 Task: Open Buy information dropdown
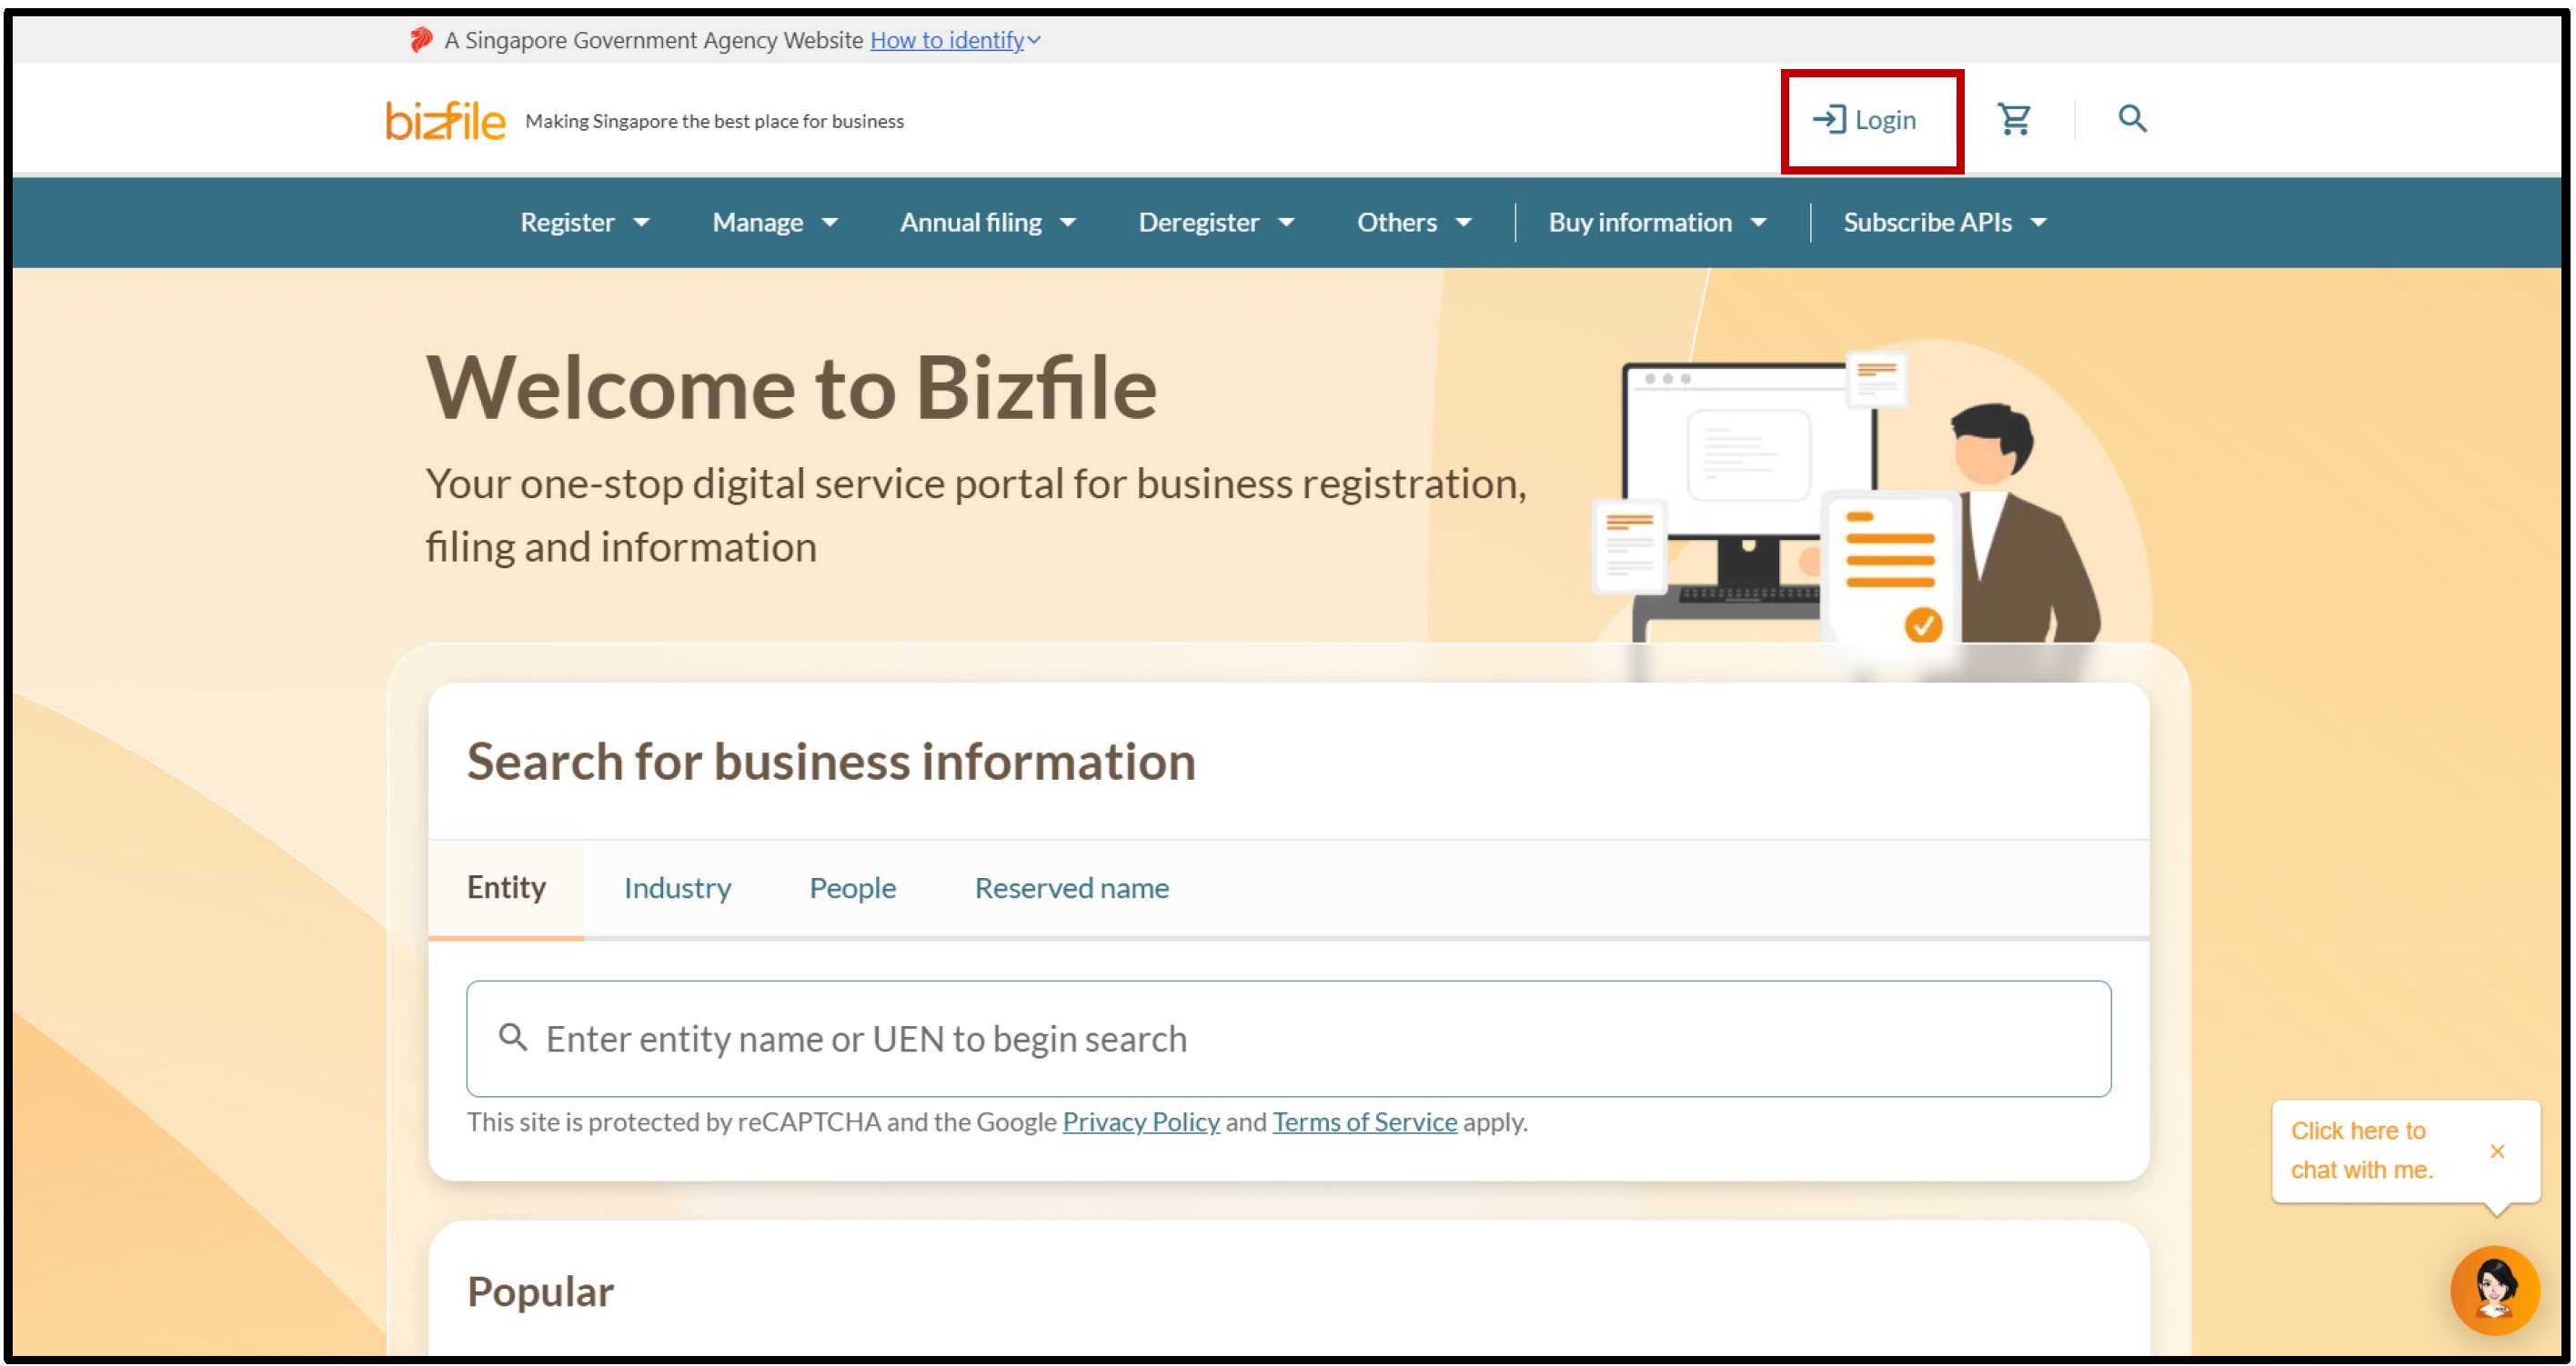pyautogui.click(x=1657, y=222)
